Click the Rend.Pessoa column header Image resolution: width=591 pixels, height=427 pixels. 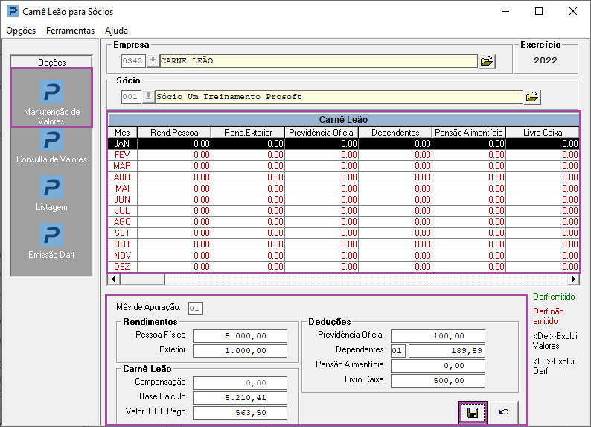pos(174,133)
